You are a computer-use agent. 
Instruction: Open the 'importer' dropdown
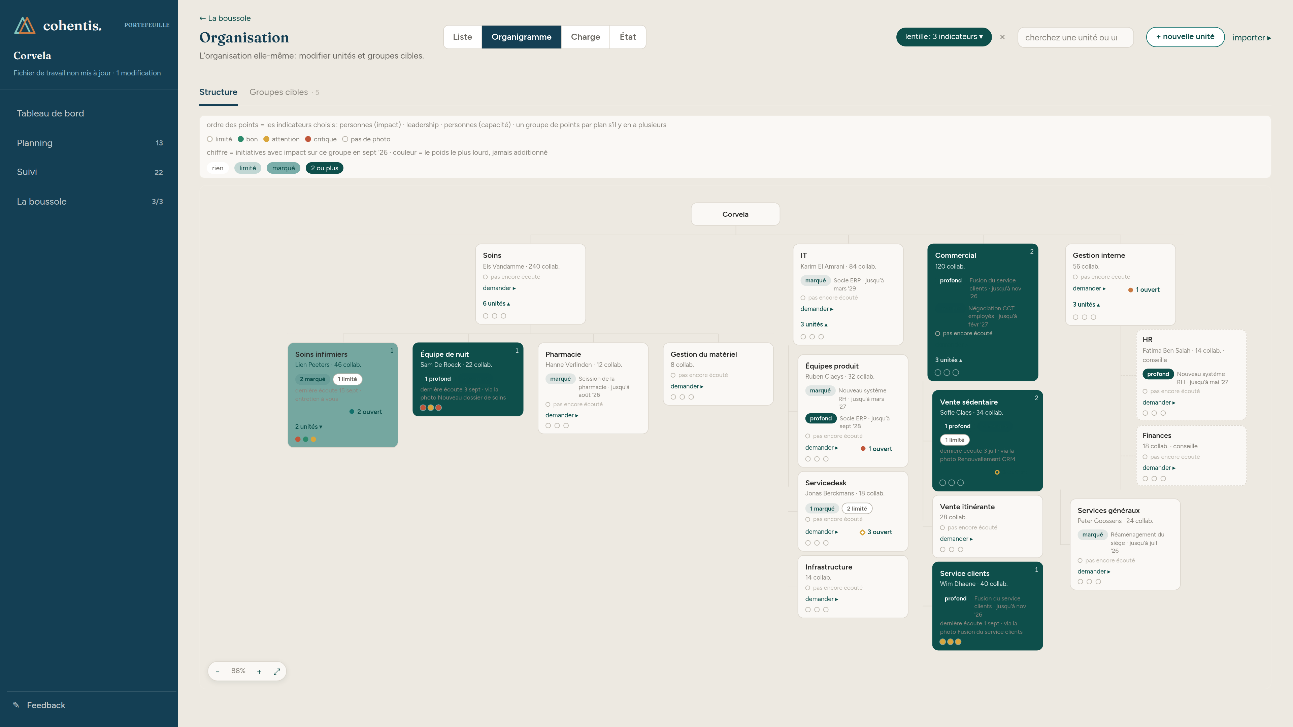tap(1252, 38)
